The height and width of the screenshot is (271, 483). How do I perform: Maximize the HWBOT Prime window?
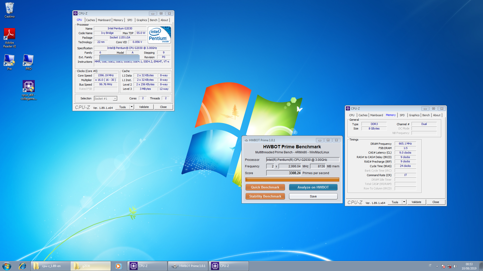(328, 140)
